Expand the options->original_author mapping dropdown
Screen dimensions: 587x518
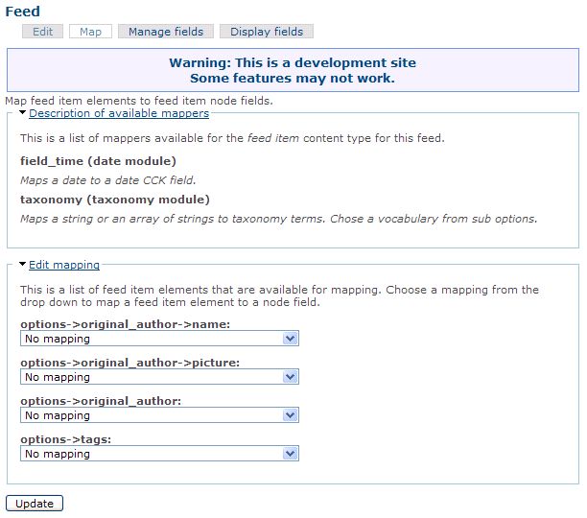pos(159,415)
